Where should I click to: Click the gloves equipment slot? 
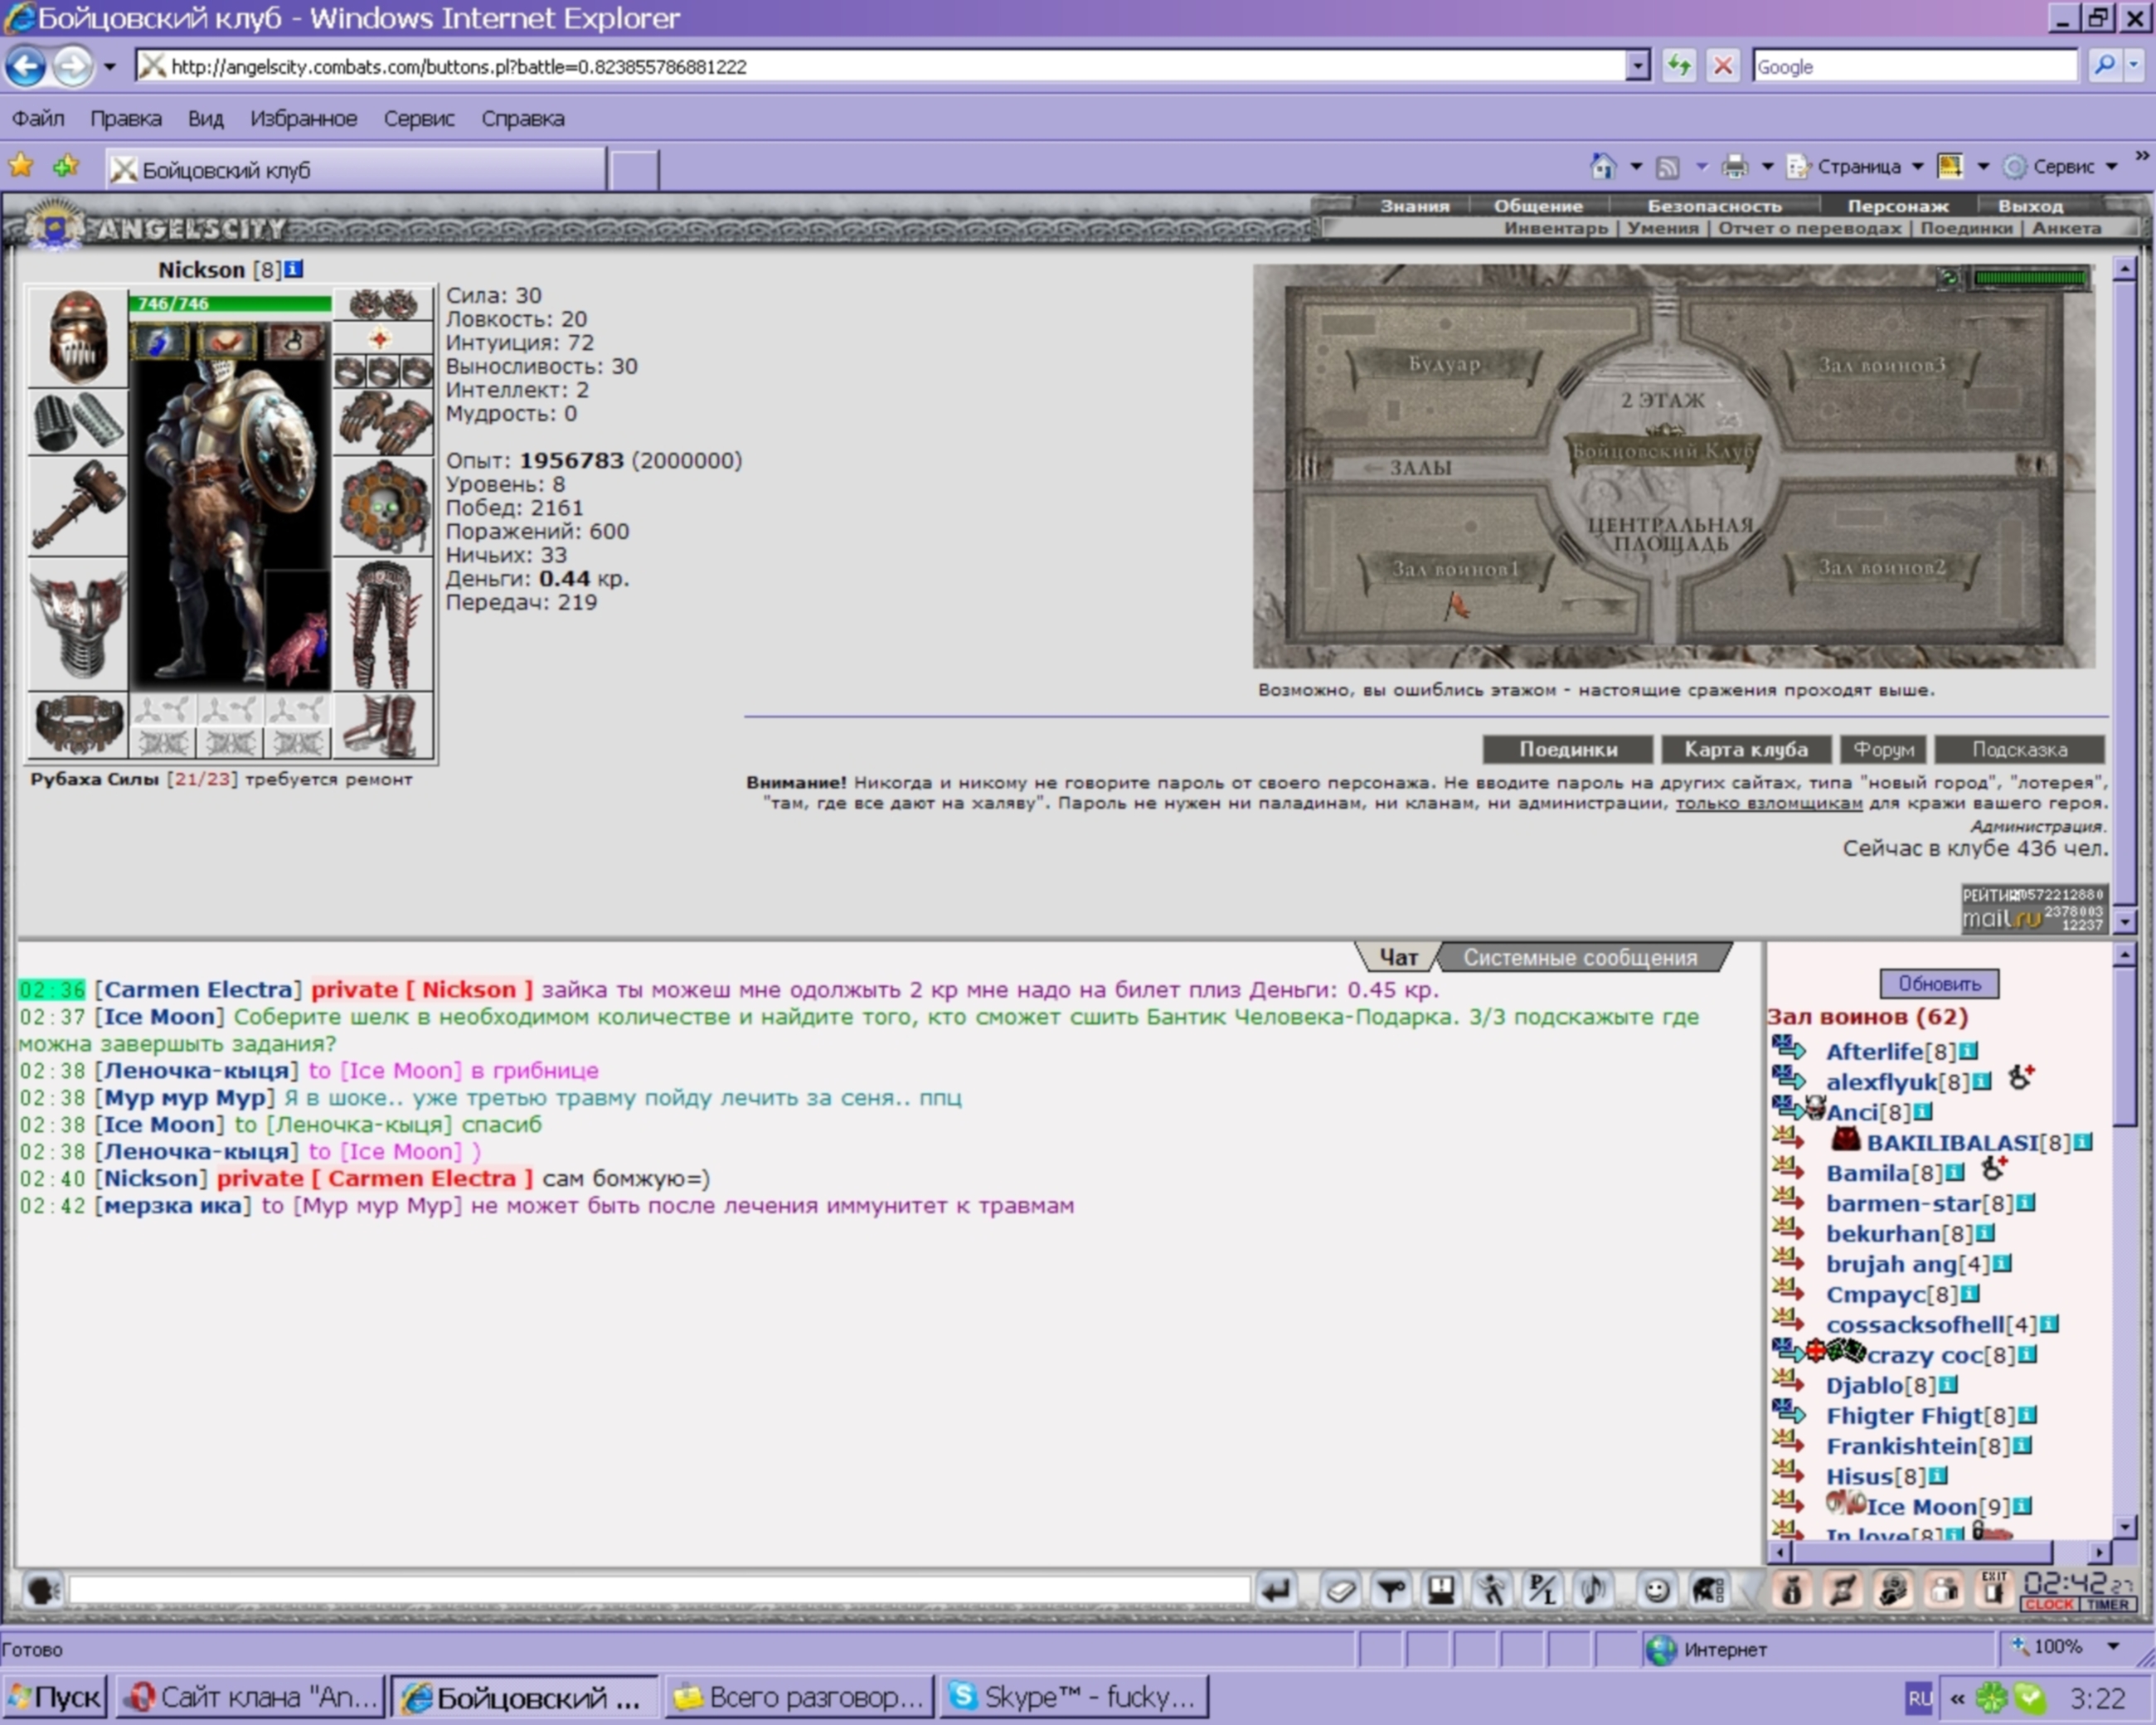[383, 422]
